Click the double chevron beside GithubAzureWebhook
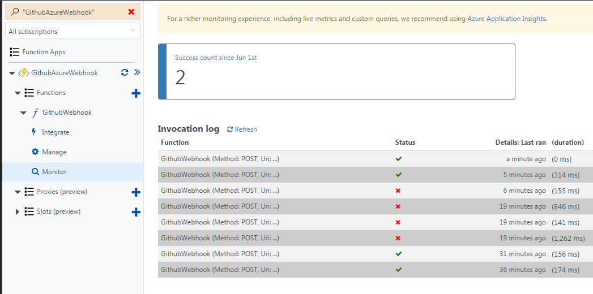The width and height of the screenshot is (593, 294). [137, 72]
